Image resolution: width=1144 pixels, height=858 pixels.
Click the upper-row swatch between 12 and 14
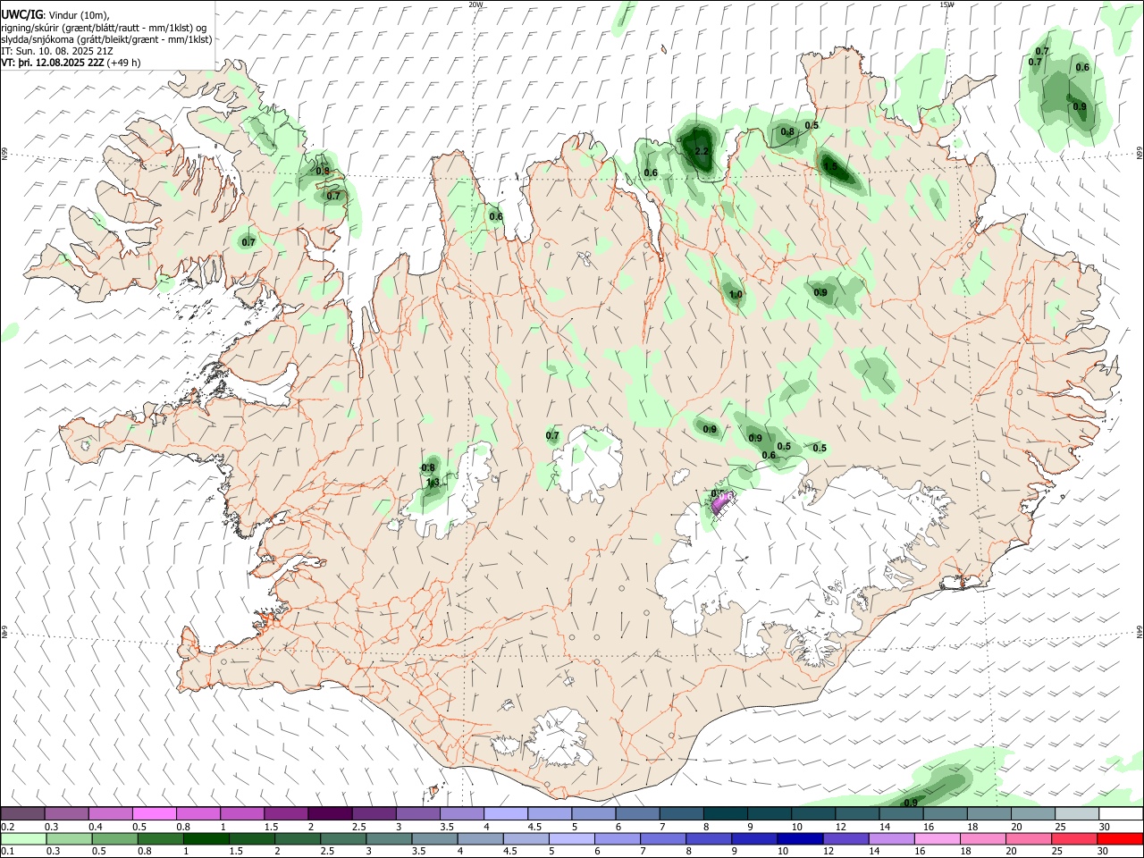click(x=857, y=813)
